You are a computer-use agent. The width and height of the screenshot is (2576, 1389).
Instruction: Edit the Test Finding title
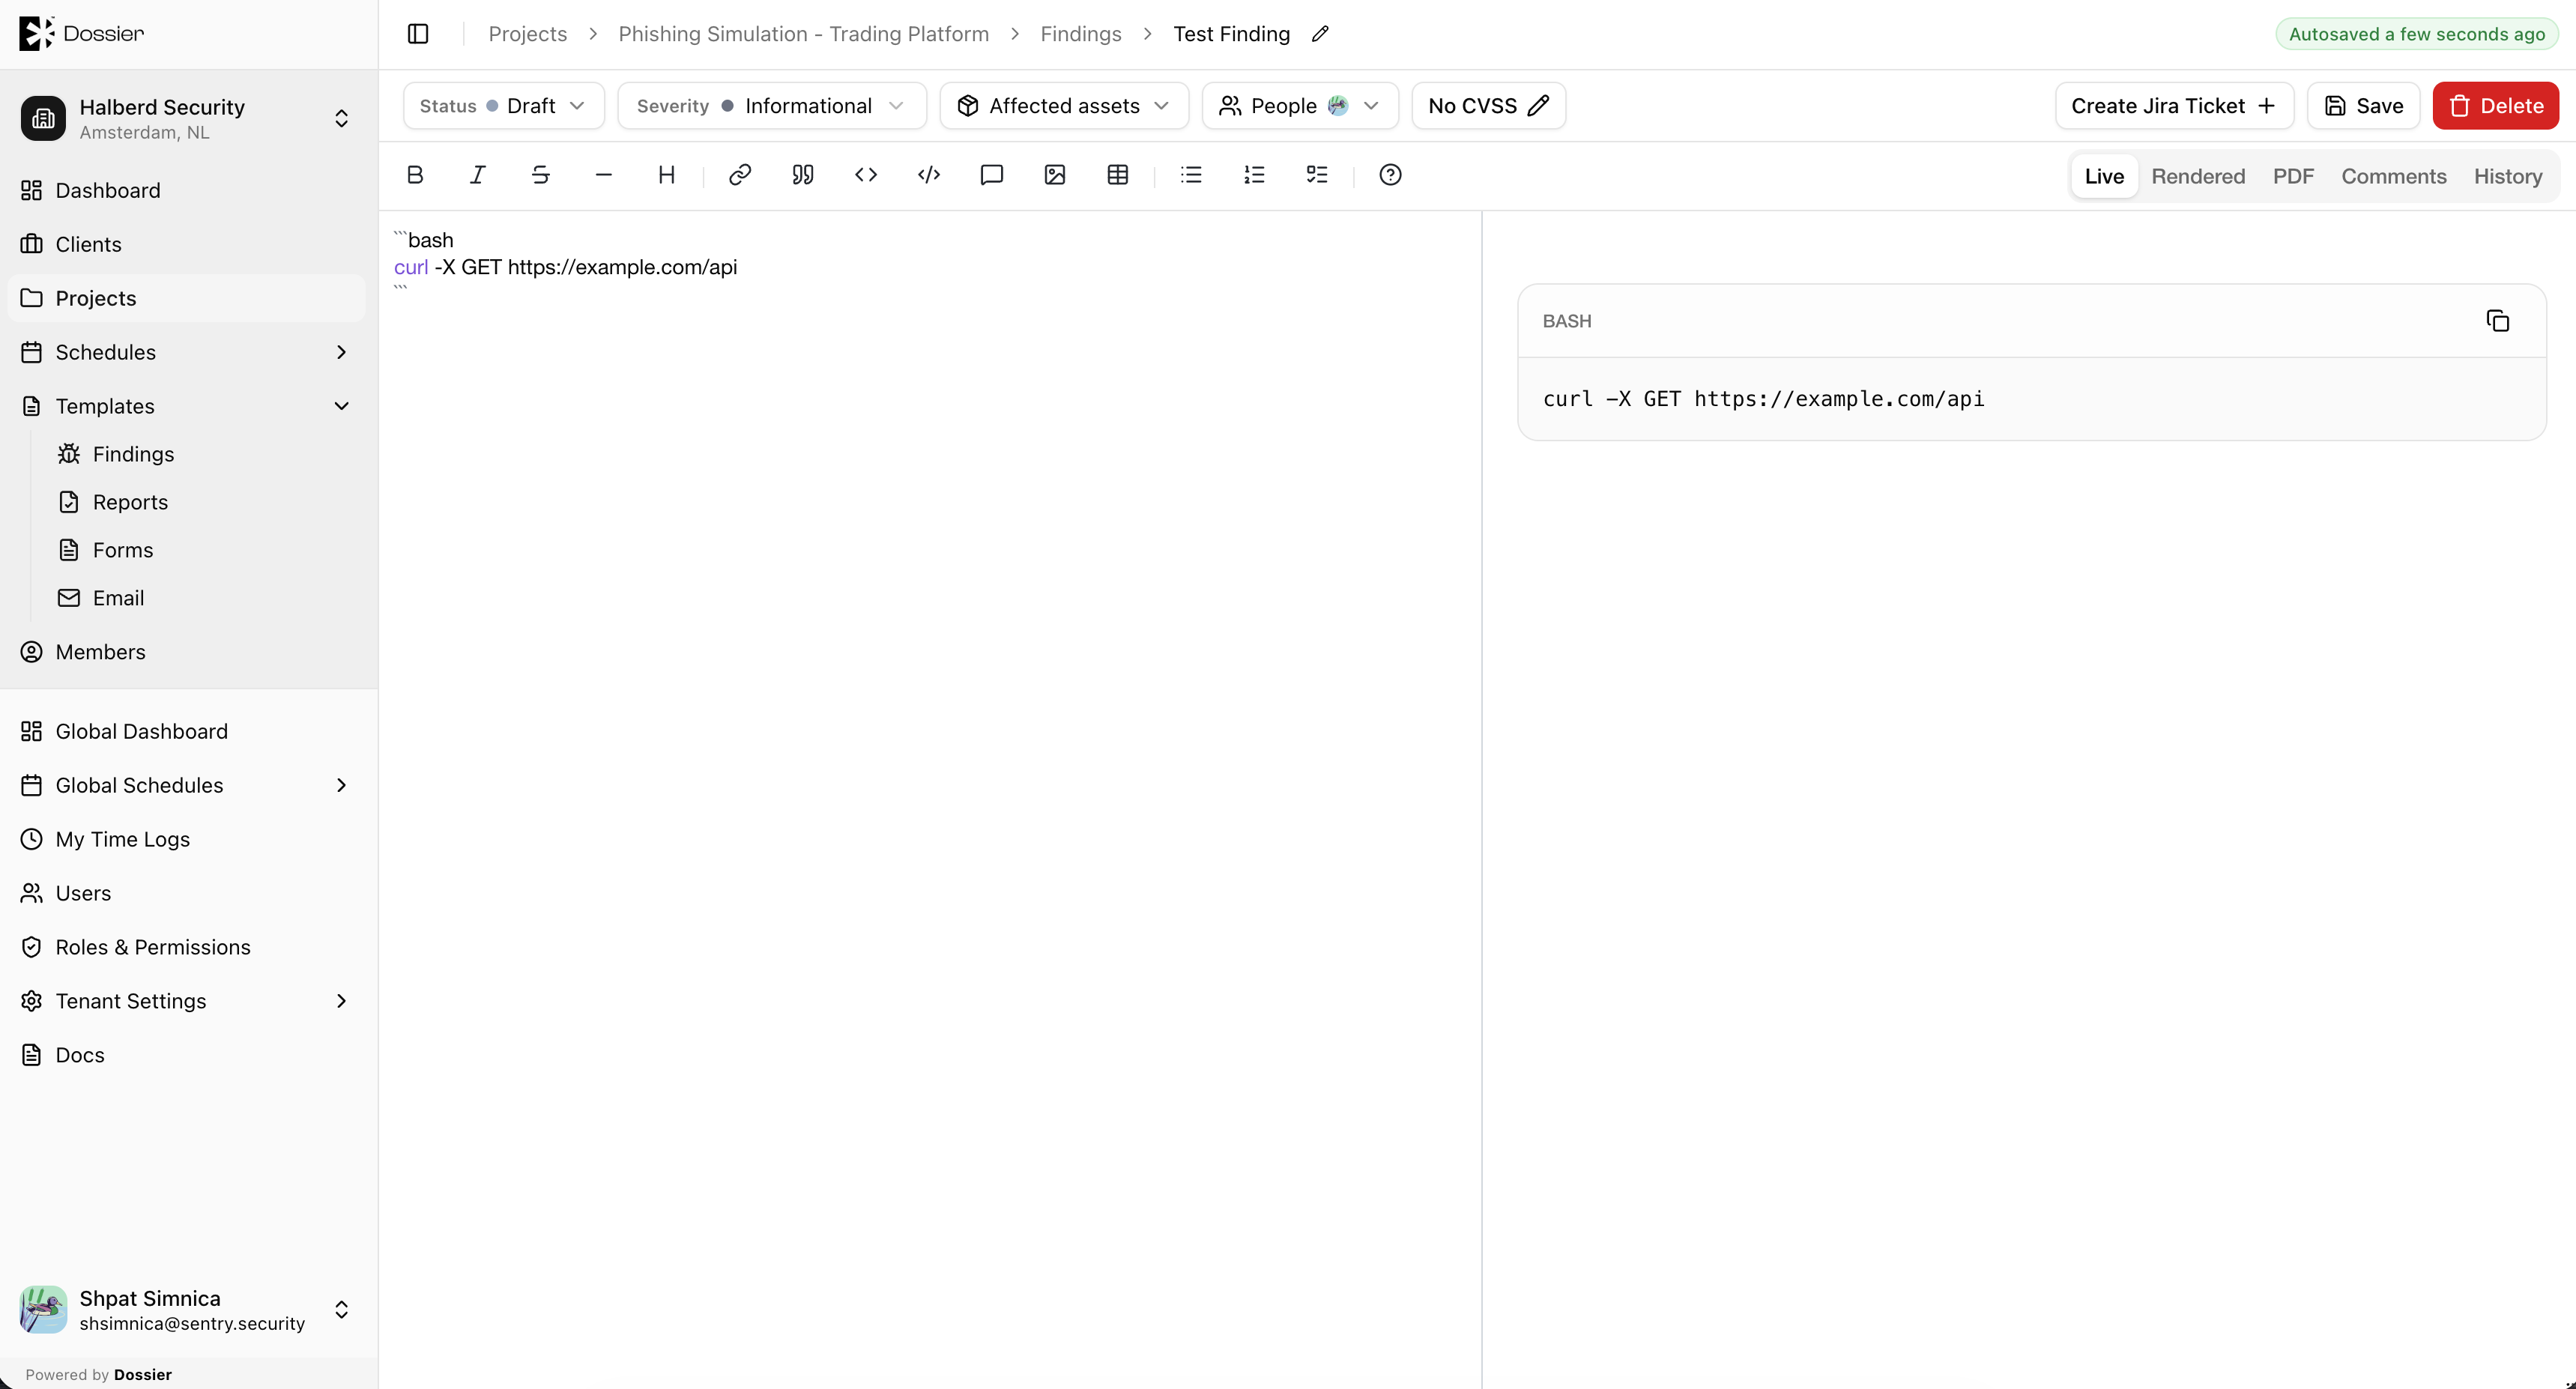(x=1320, y=34)
